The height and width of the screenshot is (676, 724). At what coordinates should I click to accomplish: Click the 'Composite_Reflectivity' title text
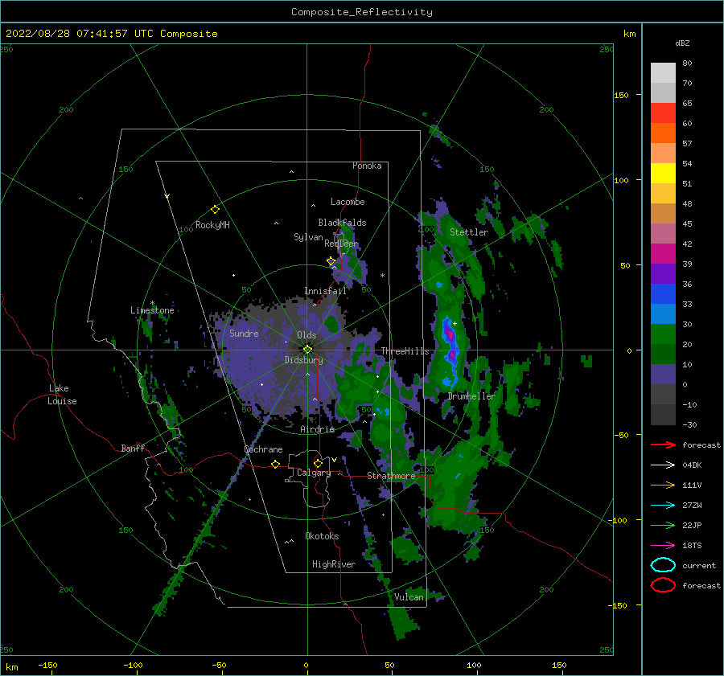pyautogui.click(x=362, y=12)
